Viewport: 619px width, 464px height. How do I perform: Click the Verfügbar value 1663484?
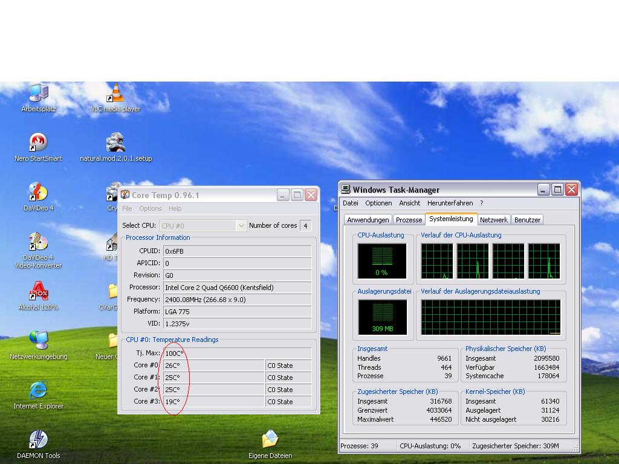(x=546, y=367)
